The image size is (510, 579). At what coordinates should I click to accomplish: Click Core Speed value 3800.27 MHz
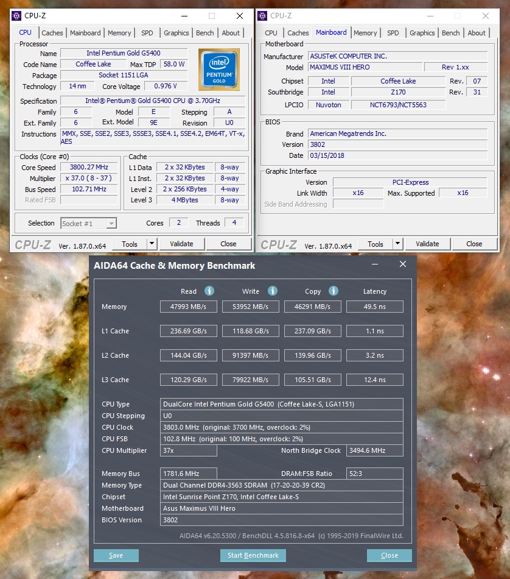tap(89, 167)
